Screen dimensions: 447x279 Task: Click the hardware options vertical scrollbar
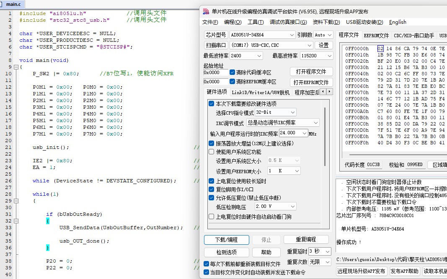325,137
